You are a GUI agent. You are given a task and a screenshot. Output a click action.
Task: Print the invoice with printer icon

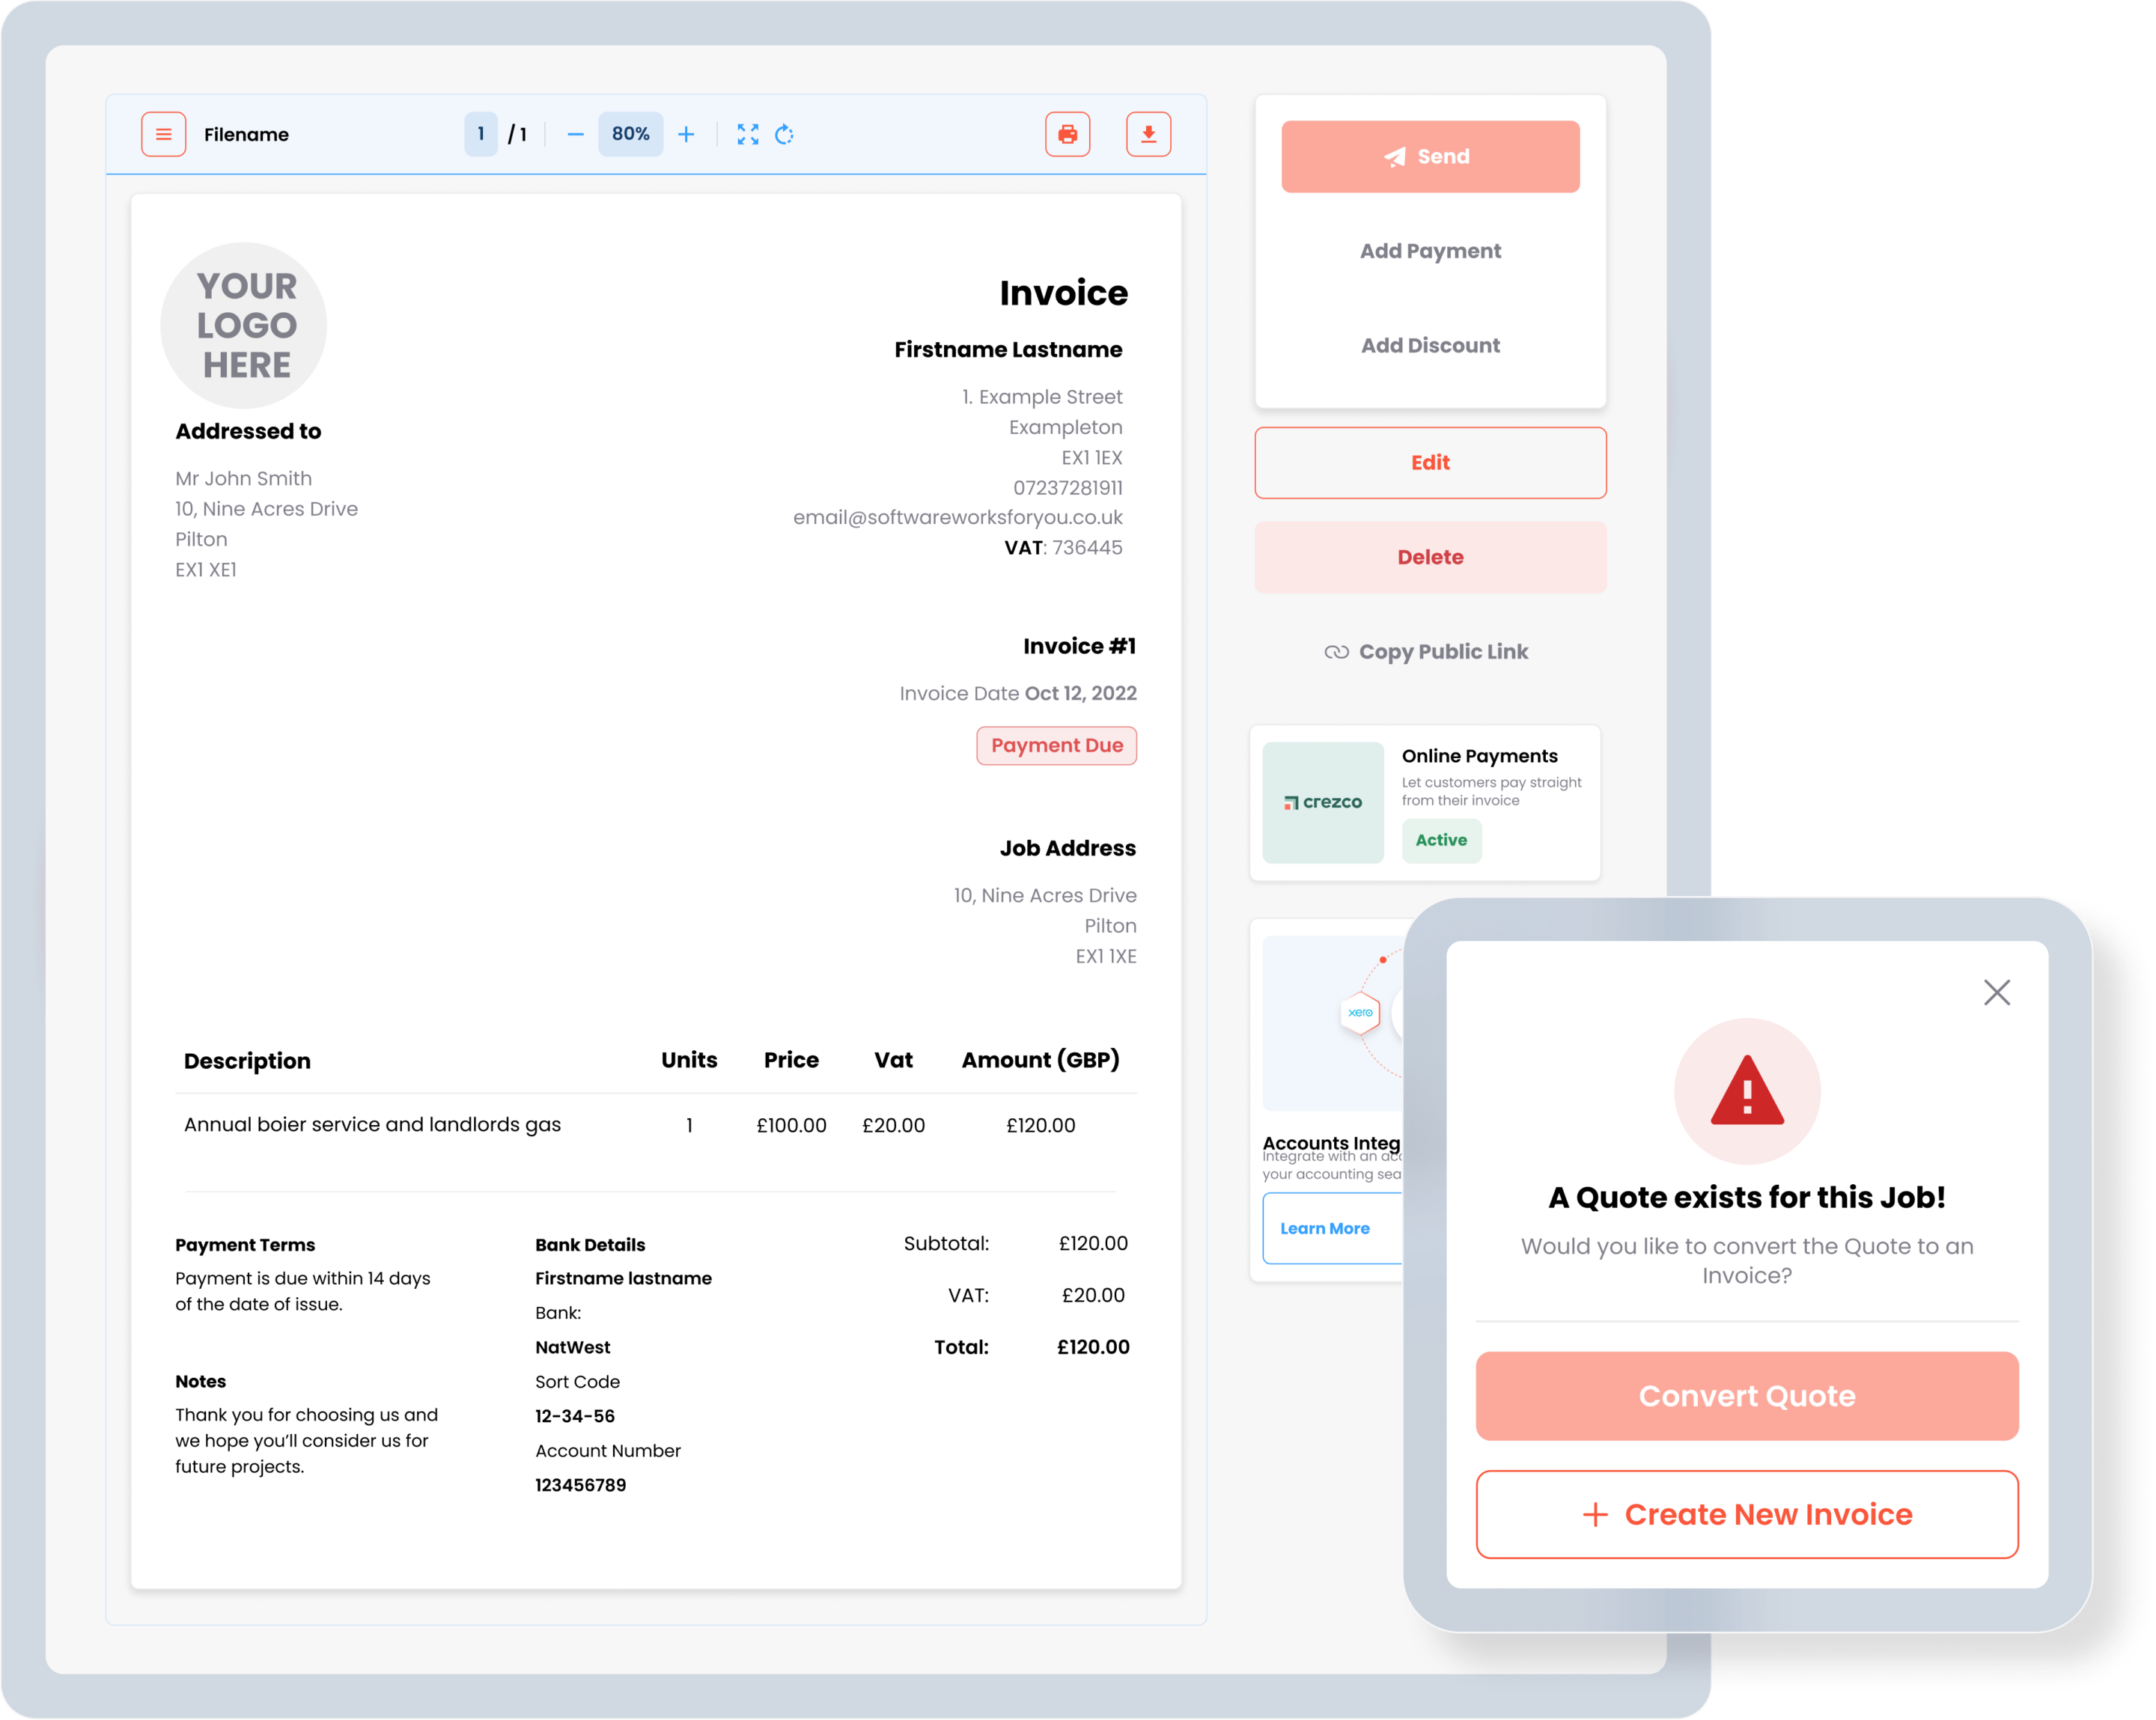1067,134
